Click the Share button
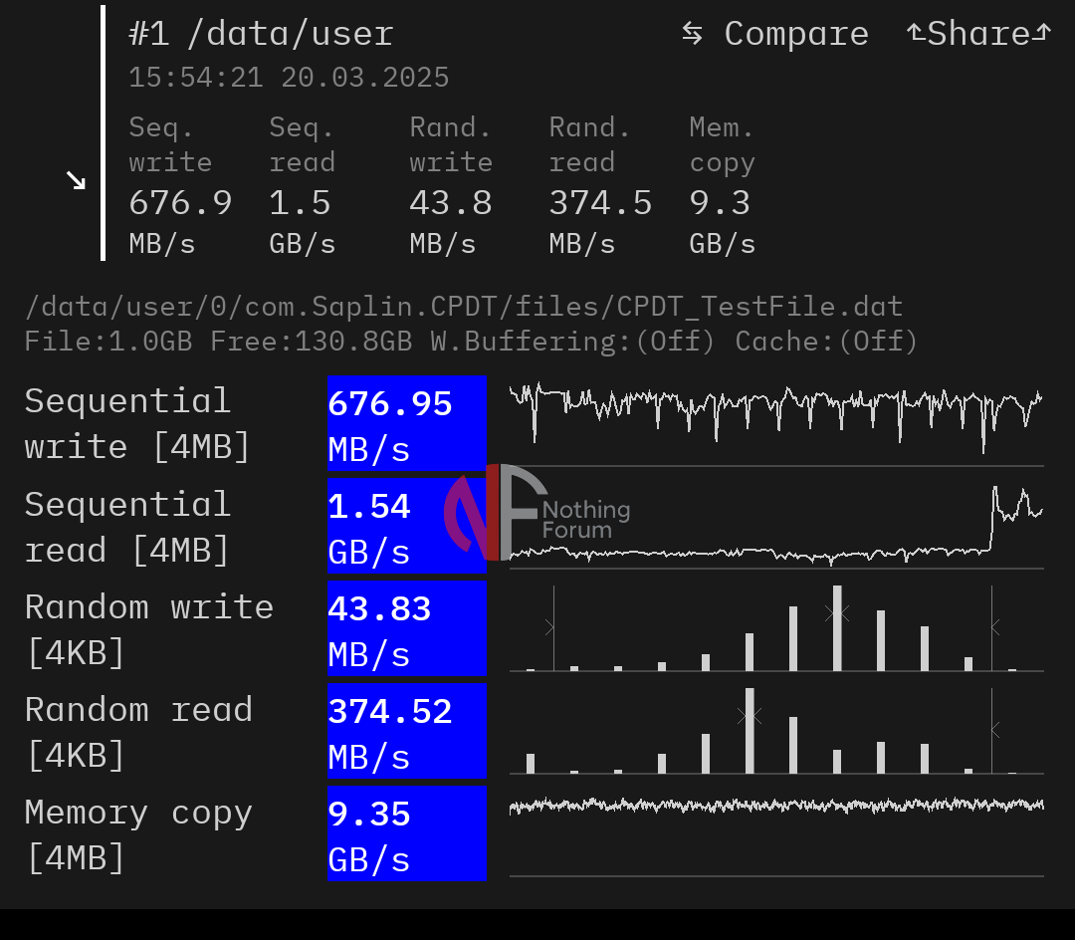1075x940 pixels. 978,34
